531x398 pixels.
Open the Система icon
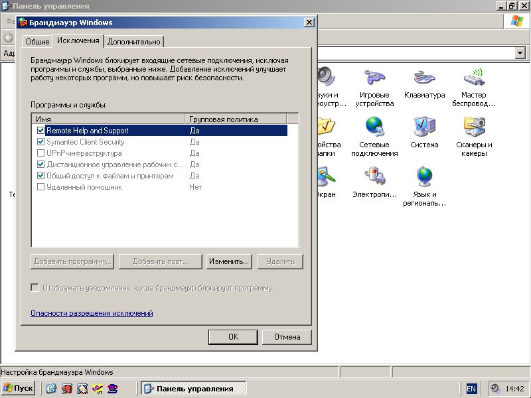coord(424,127)
